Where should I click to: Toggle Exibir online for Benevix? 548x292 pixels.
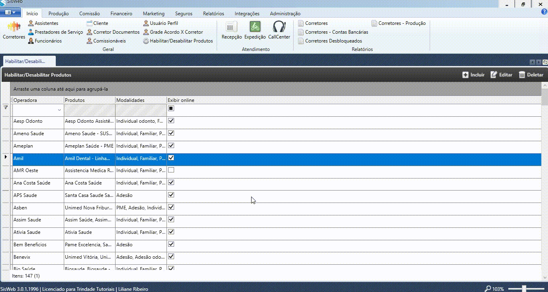171,257
